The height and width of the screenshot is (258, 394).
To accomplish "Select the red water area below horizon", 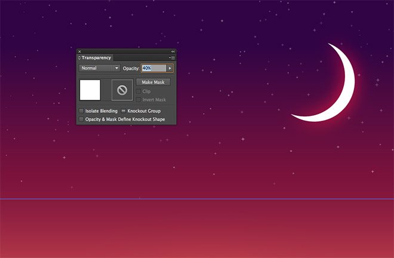I will click(x=197, y=229).
